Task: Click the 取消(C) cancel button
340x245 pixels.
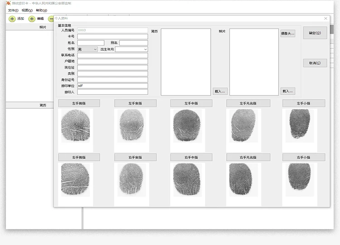Action: (x=315, y=63)
